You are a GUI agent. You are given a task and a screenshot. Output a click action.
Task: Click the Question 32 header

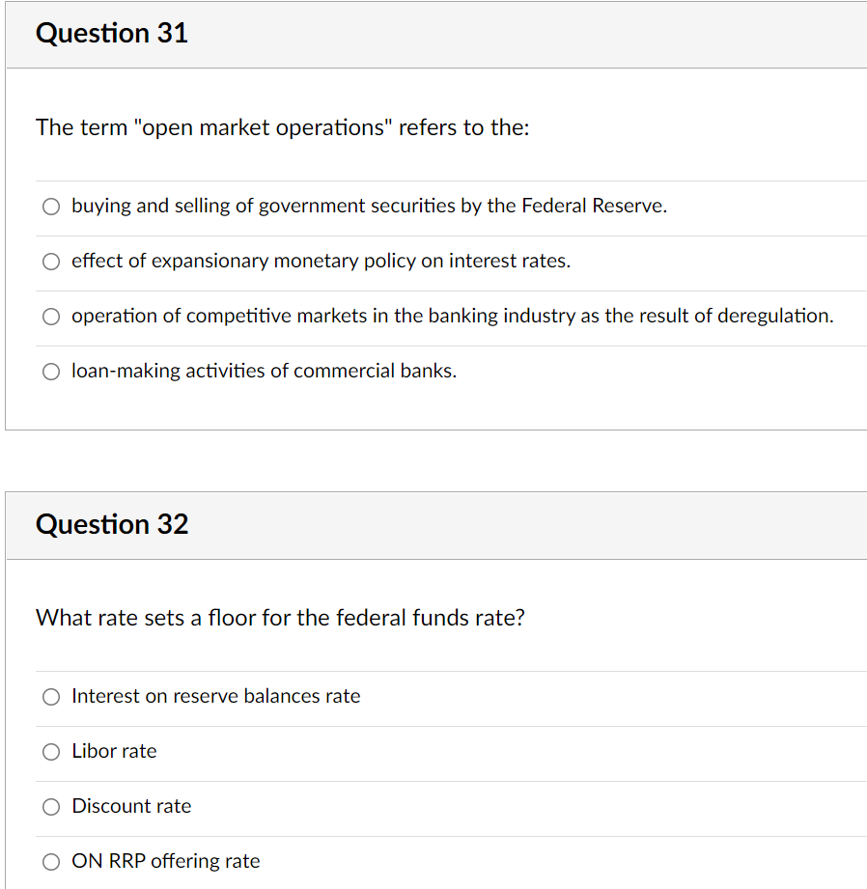[x=111, y=524]
